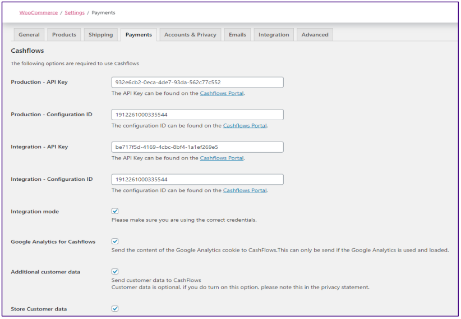Viewport: 461px width, 319px height.
Task: Select the Payments tab
Action: click(139, 35)
